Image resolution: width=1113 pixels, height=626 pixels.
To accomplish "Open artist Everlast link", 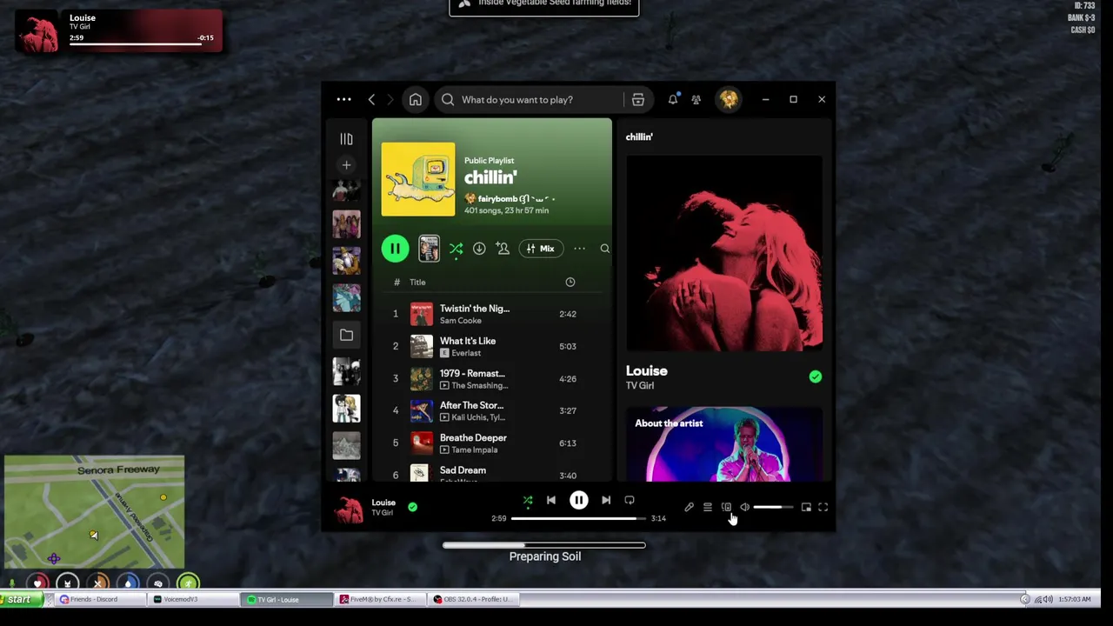I will (x=466, y=353).
